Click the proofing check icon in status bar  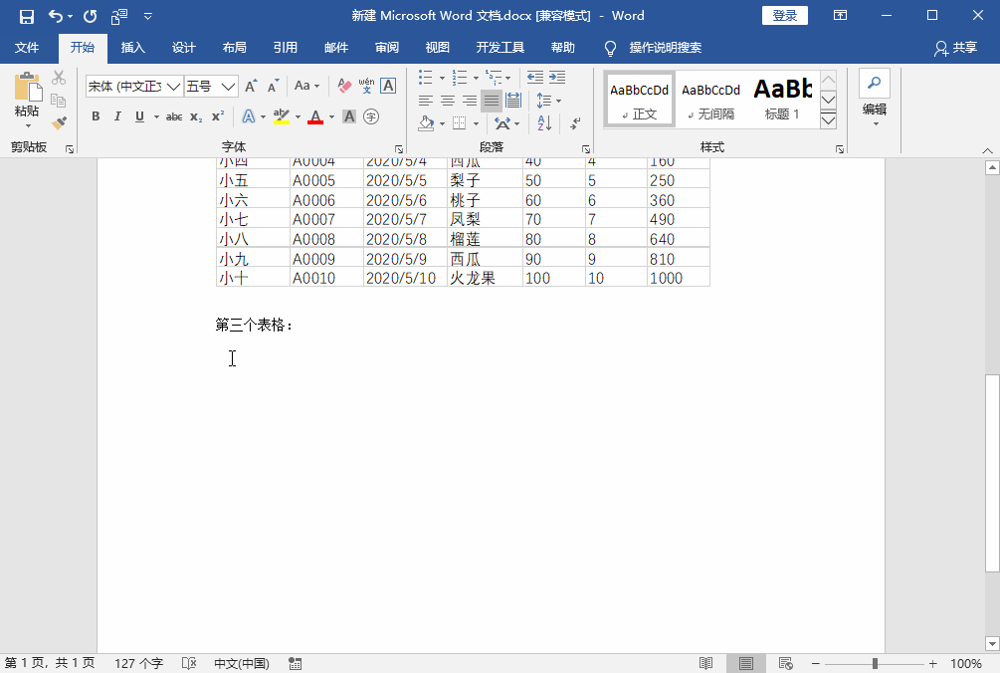[189, 663]
